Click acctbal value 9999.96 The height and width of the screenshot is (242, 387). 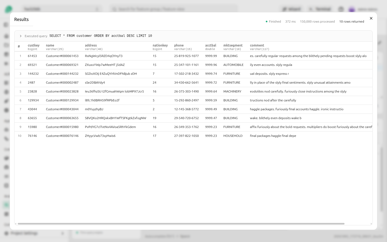pyautogui.click(x=211, y=65)
